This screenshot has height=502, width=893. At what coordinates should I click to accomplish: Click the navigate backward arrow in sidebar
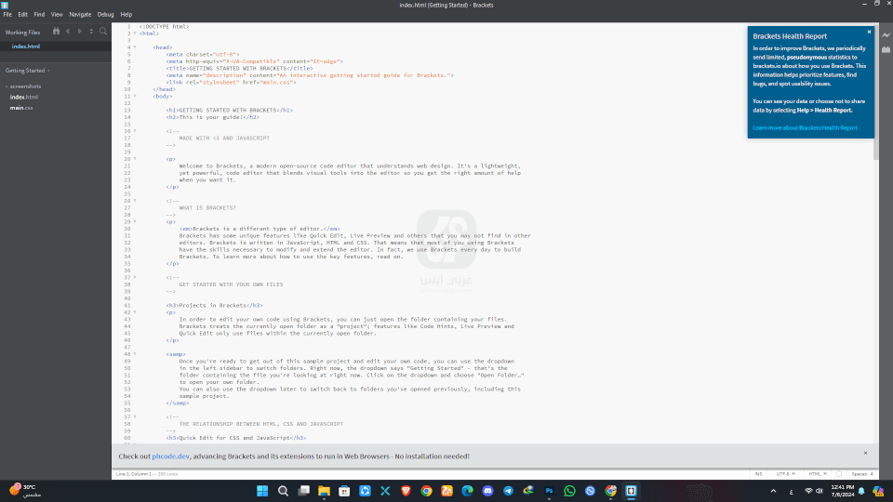(x=67, y=32)
